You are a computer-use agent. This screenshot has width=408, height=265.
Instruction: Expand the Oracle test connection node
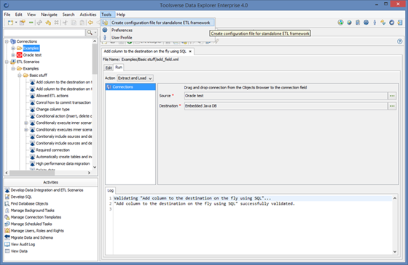click(13, 55)
